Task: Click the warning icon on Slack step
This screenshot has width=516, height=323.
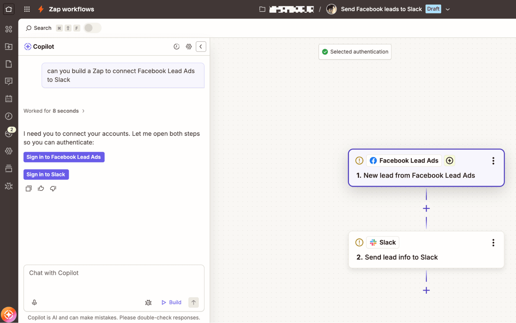Action: [x=359, y=242]
